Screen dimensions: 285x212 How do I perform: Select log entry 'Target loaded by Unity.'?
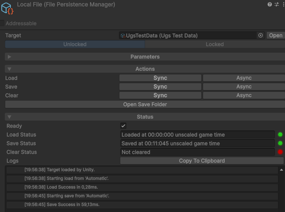tap(142, 170)
